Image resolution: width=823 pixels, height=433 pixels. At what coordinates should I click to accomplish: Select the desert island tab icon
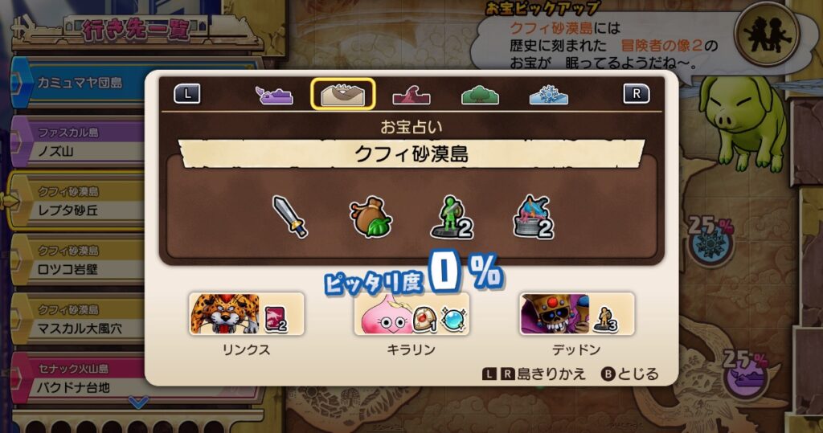pos(342,94)
